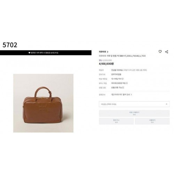Screen dimensions: 174x174
Task: Add the item to shopping cart
Action: coord(116,121)
